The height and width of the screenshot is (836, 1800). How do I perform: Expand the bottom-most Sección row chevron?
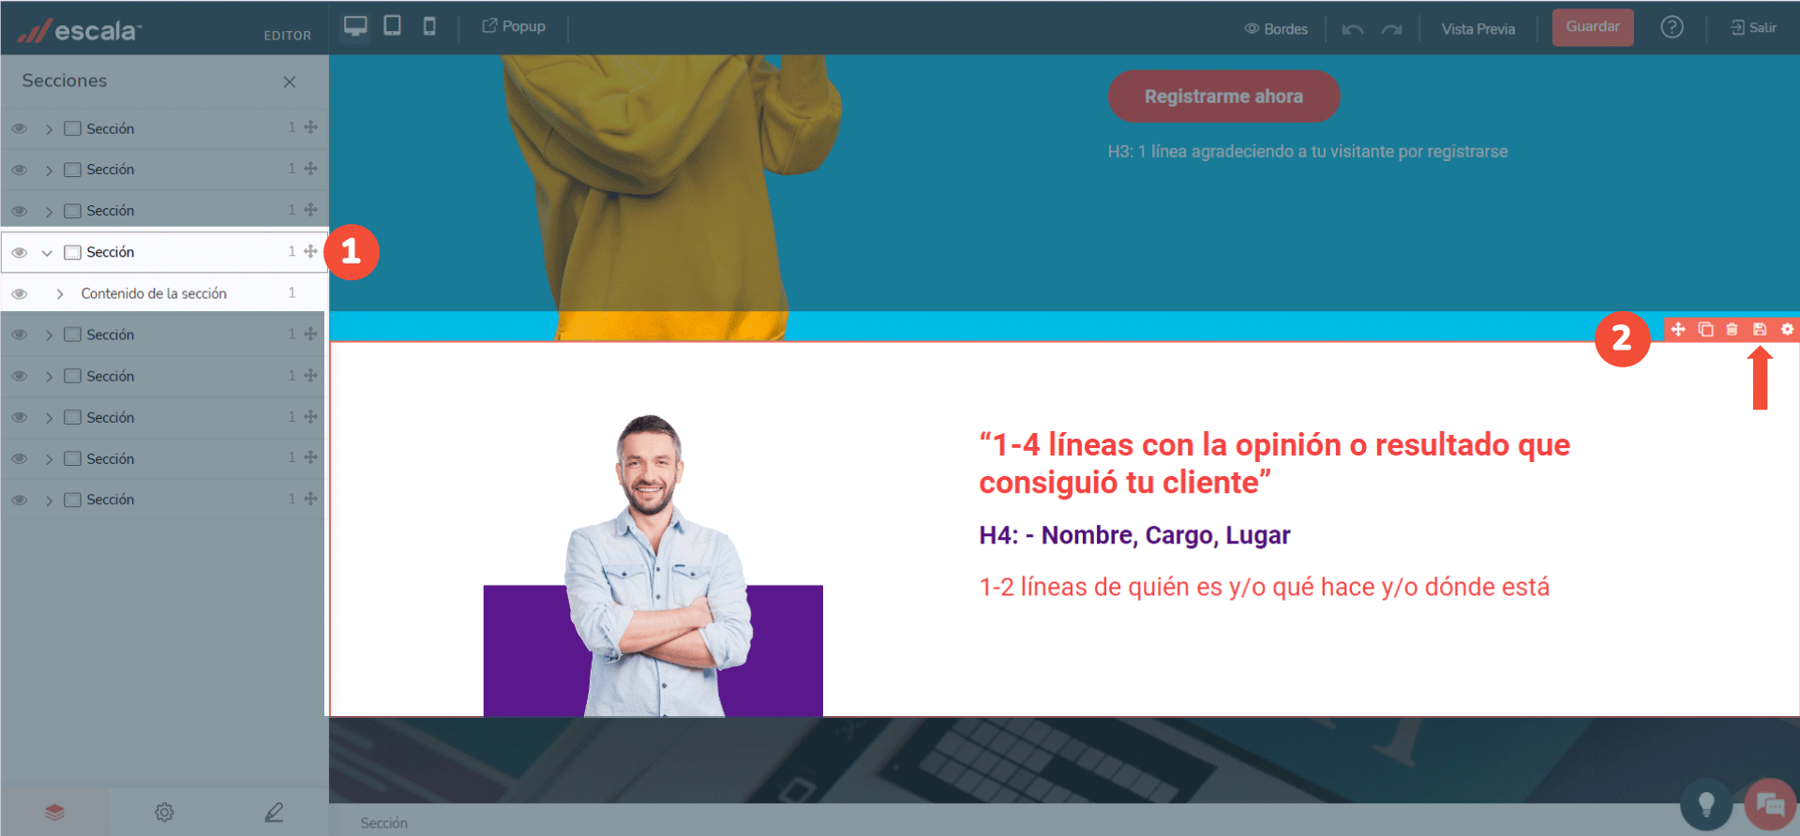tap(49, 500)
